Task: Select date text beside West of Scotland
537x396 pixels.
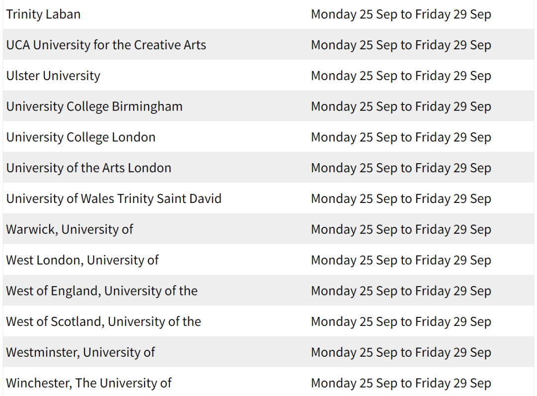Action: coord(401,322)
